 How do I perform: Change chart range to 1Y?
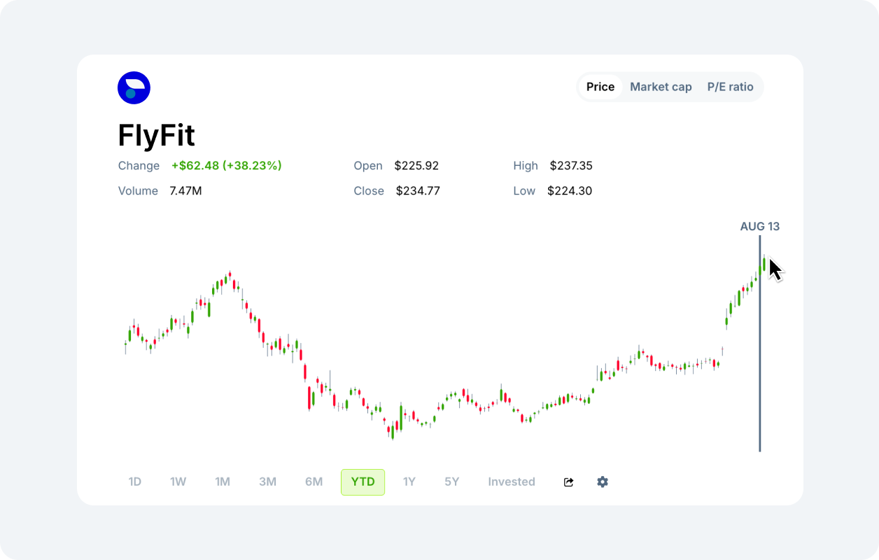(409, 482)
